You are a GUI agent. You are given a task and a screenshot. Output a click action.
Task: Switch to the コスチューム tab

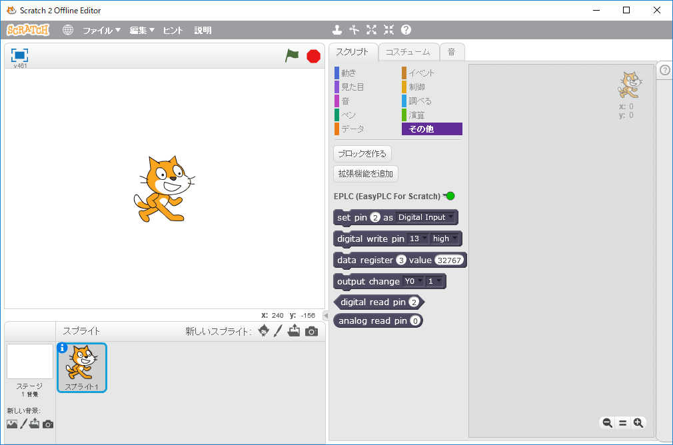coord(408,52)
